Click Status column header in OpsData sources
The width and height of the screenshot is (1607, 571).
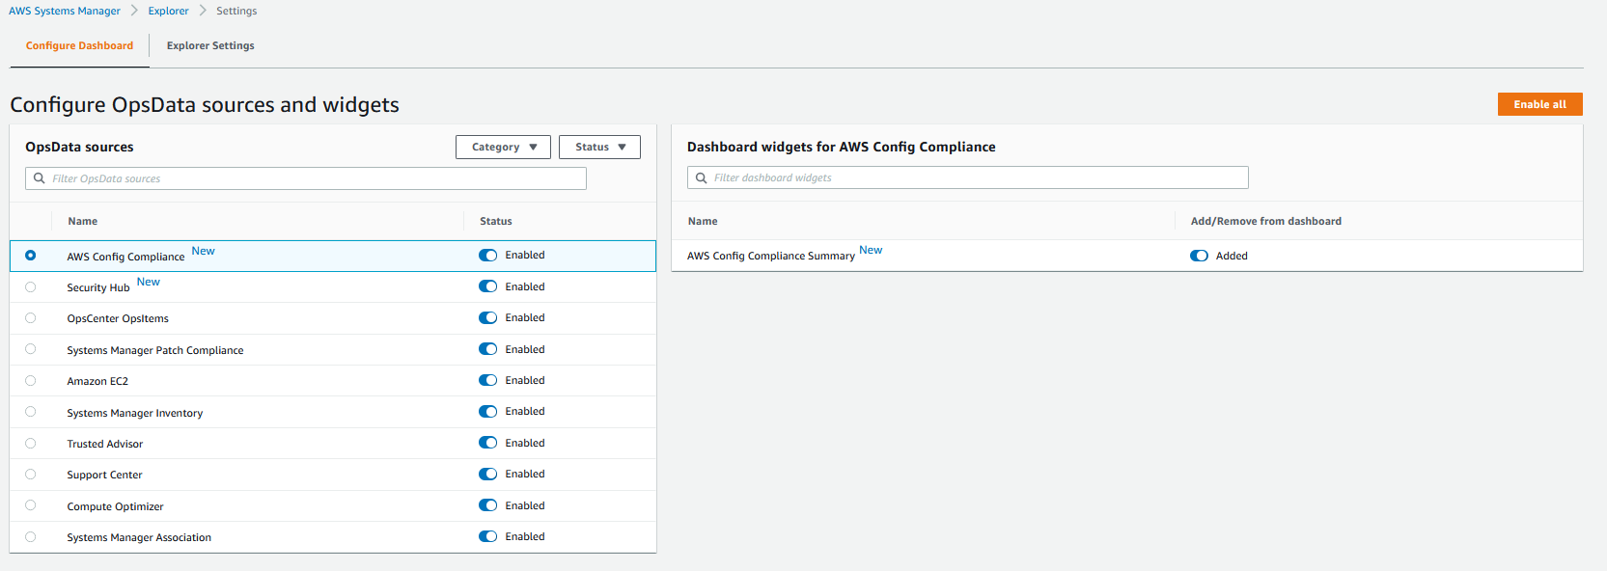(496, 221)
